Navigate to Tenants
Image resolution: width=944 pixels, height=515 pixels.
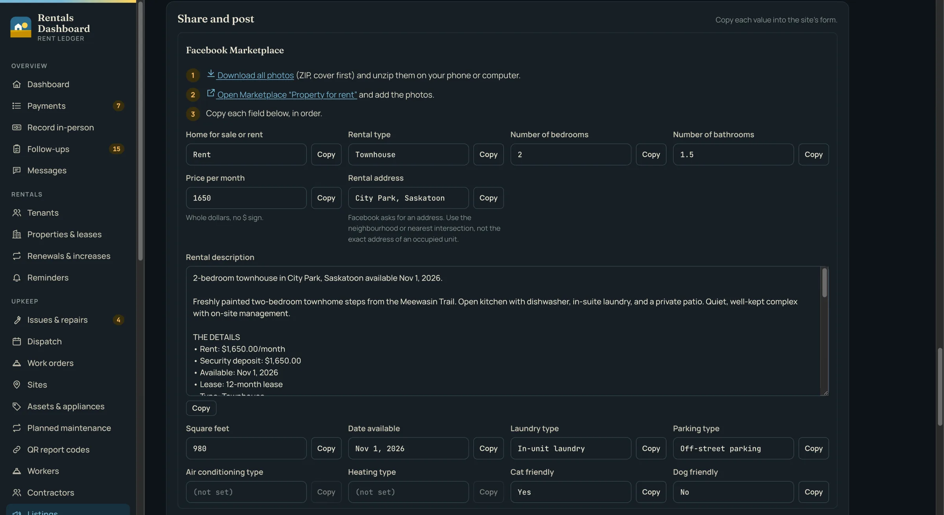click(68, 213)
